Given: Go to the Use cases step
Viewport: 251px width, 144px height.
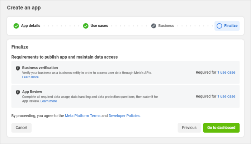Looking at the screenshot, I should click(x=95, y=26).
